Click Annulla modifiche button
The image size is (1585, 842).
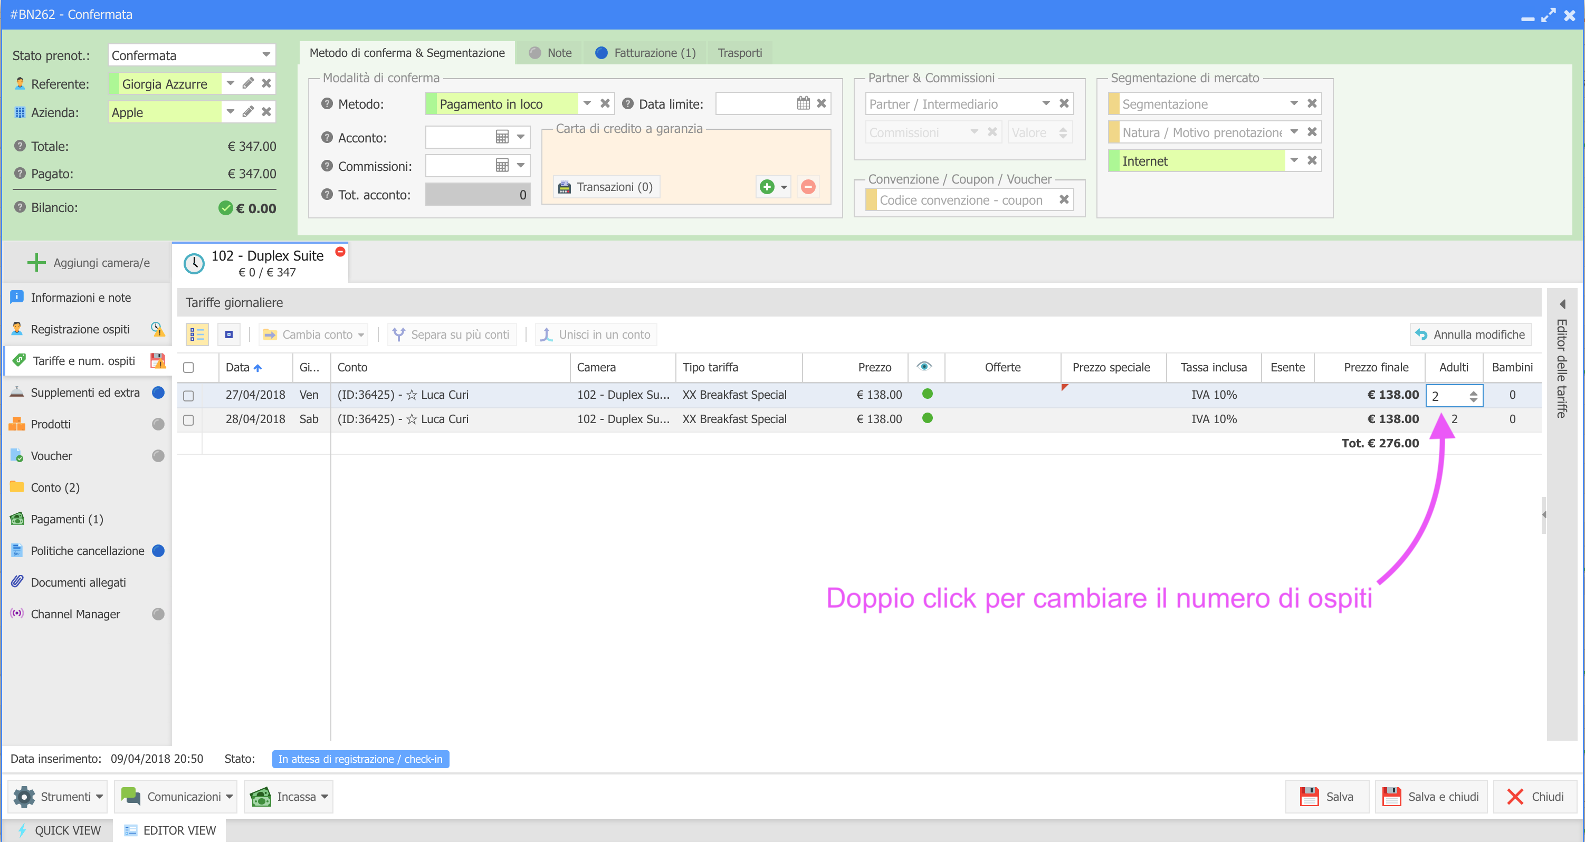tap(1471, 334)
